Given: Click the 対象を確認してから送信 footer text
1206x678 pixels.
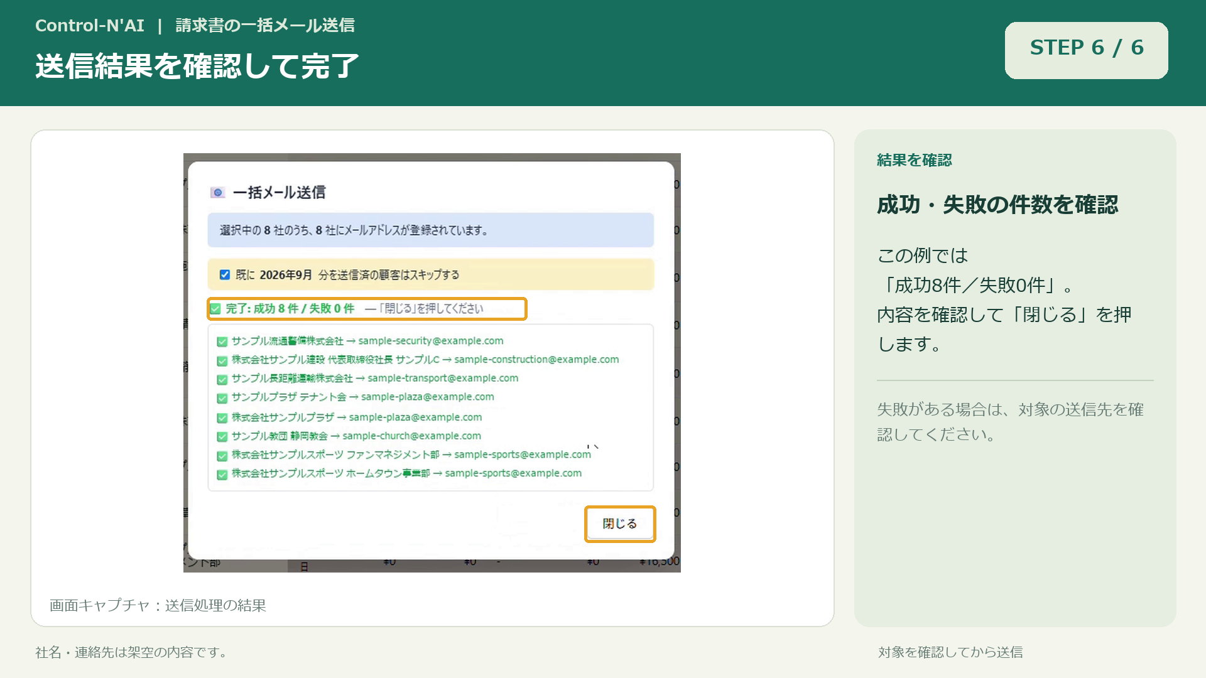Looking at the screenshot, I should click(x=950, y=652).
